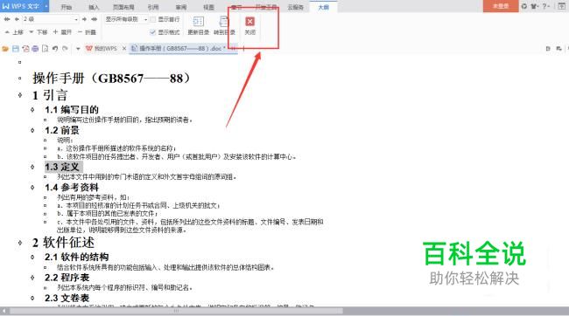Demote one level with the single right arrow
This screenshot has height=316, width=569.
(x=85, y=19)
